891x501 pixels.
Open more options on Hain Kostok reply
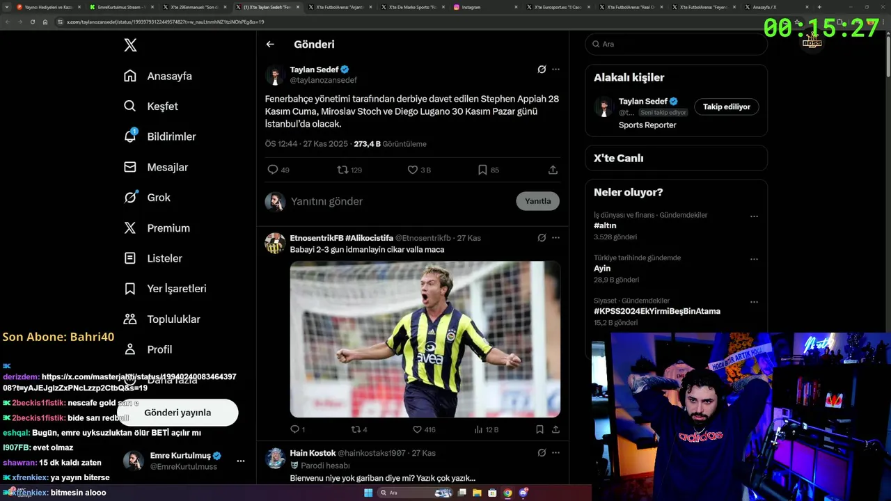[555, 453]
